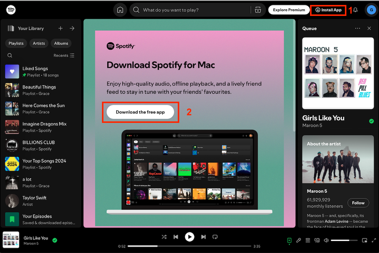This screenshot has width=379, height=253.
Task: Open Liked Songs playlist
Action: [41, 72]
